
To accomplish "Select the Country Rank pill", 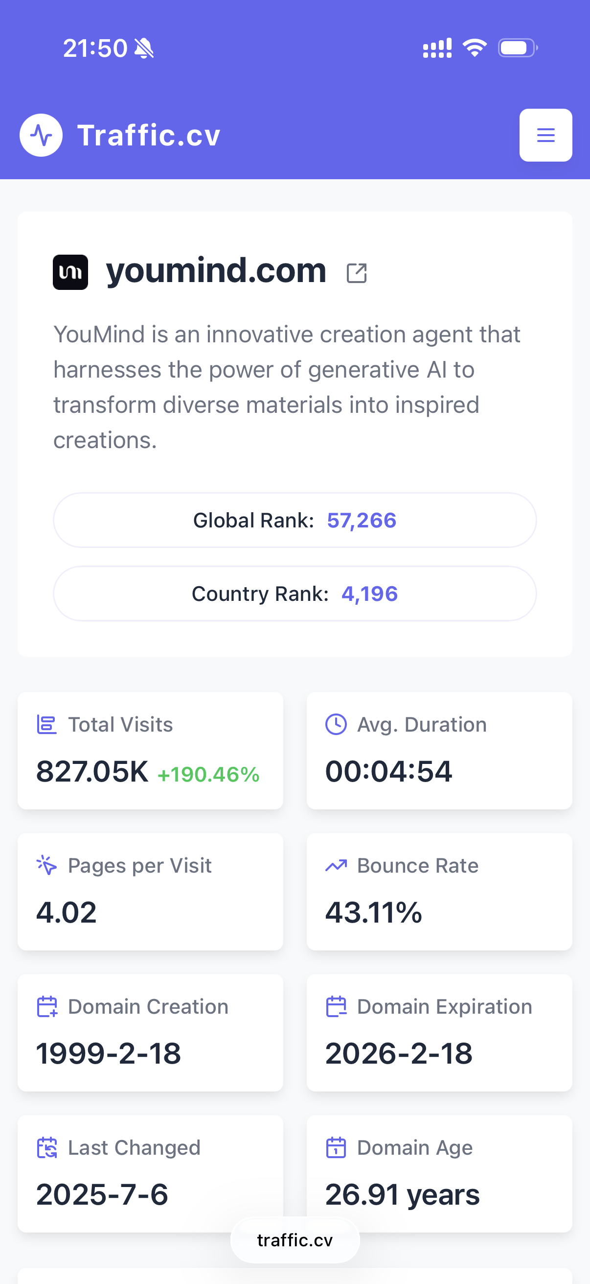I will (x=295, y=594).
